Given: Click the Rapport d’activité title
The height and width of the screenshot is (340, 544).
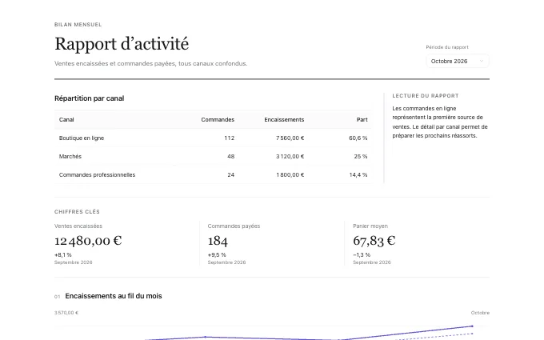Looking at the screenshot, I should [x=122, y=44].
